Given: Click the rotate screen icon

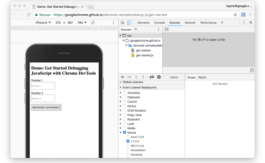Looking at the screenshot, I should 93,22.
